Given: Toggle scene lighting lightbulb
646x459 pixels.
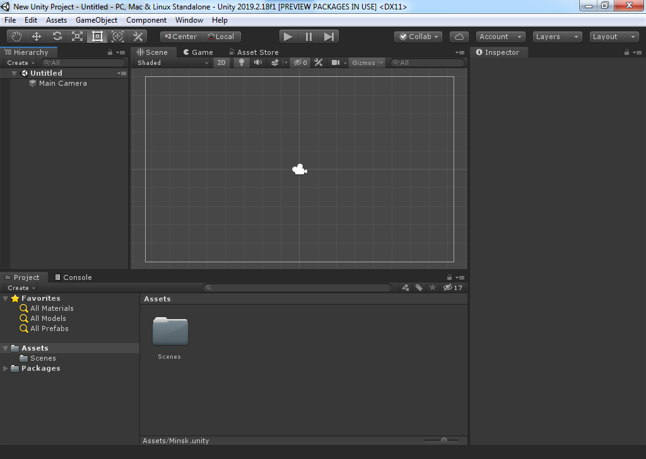Looking at the screenshot, I should [x=240, y=62].
